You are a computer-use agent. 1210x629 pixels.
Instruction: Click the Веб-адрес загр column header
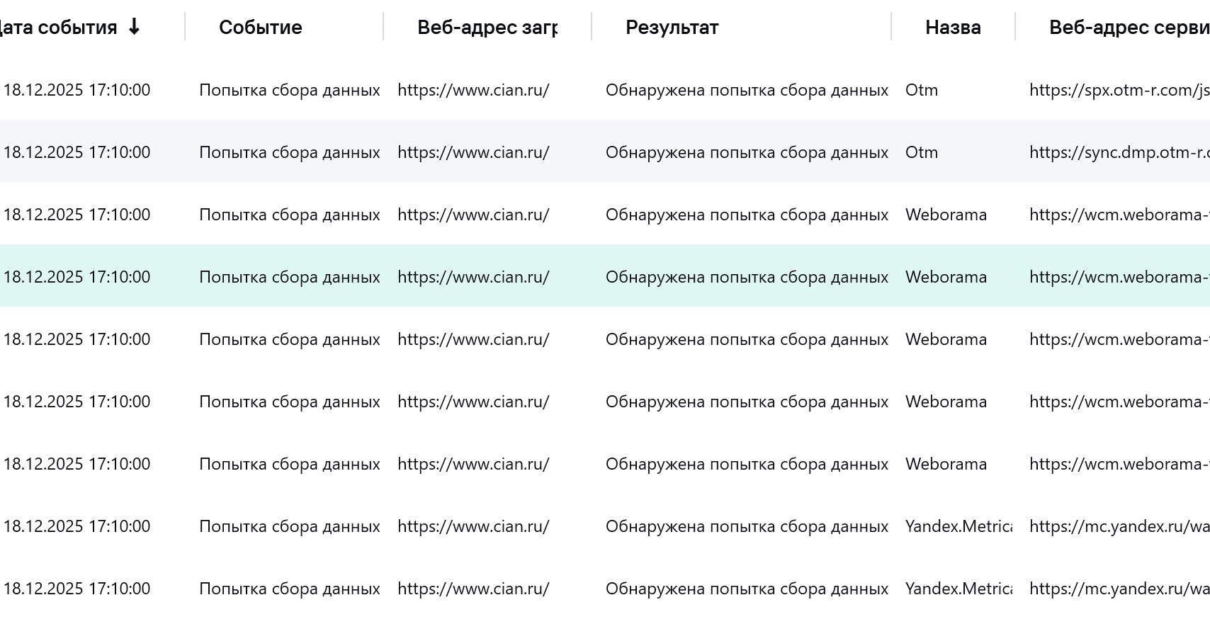click(x=487, y=27)
